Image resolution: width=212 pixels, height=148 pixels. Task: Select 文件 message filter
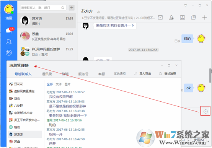(59, 85)
